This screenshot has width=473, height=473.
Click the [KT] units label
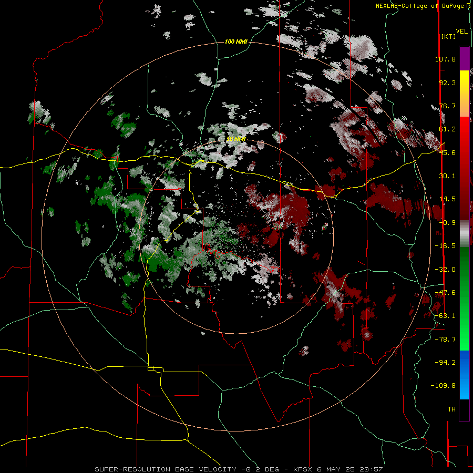pyautogui.click(x=448, y=36)
